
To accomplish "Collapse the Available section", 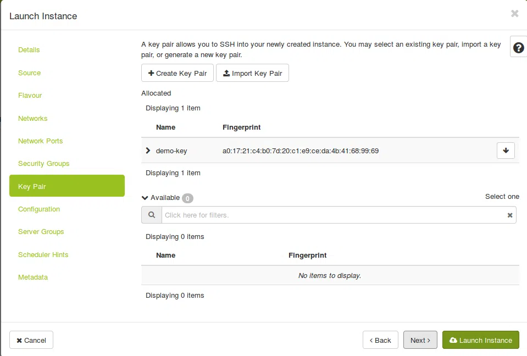I will tap(145, 198).
